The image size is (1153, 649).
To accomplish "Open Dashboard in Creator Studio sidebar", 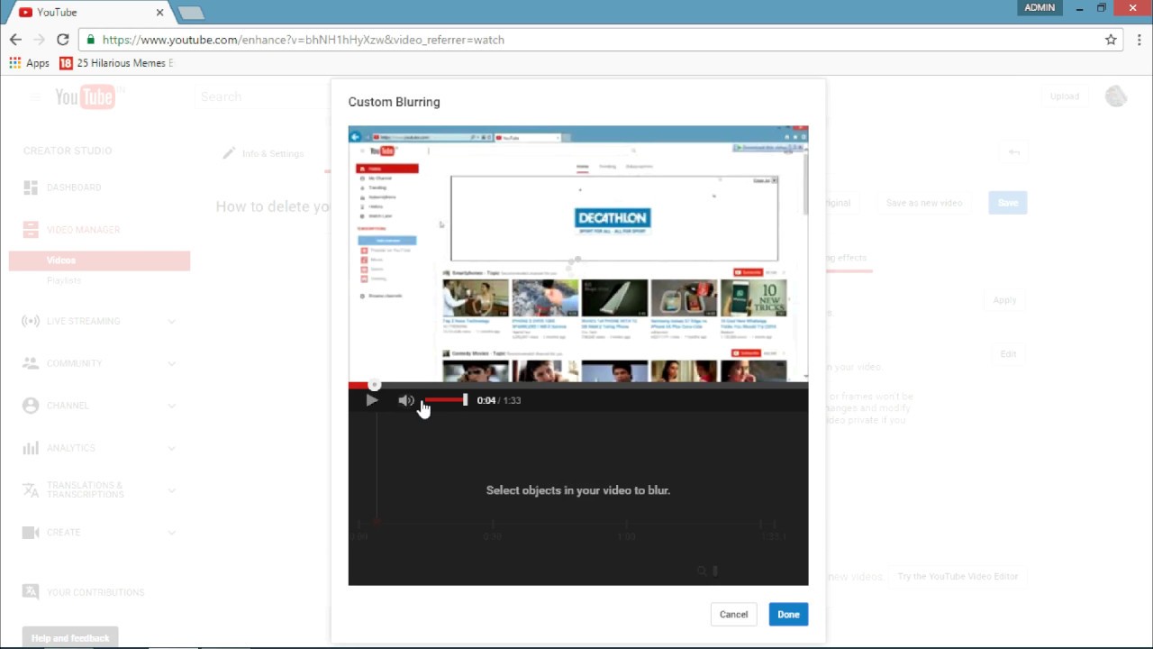I will click(x=74, y=187).
